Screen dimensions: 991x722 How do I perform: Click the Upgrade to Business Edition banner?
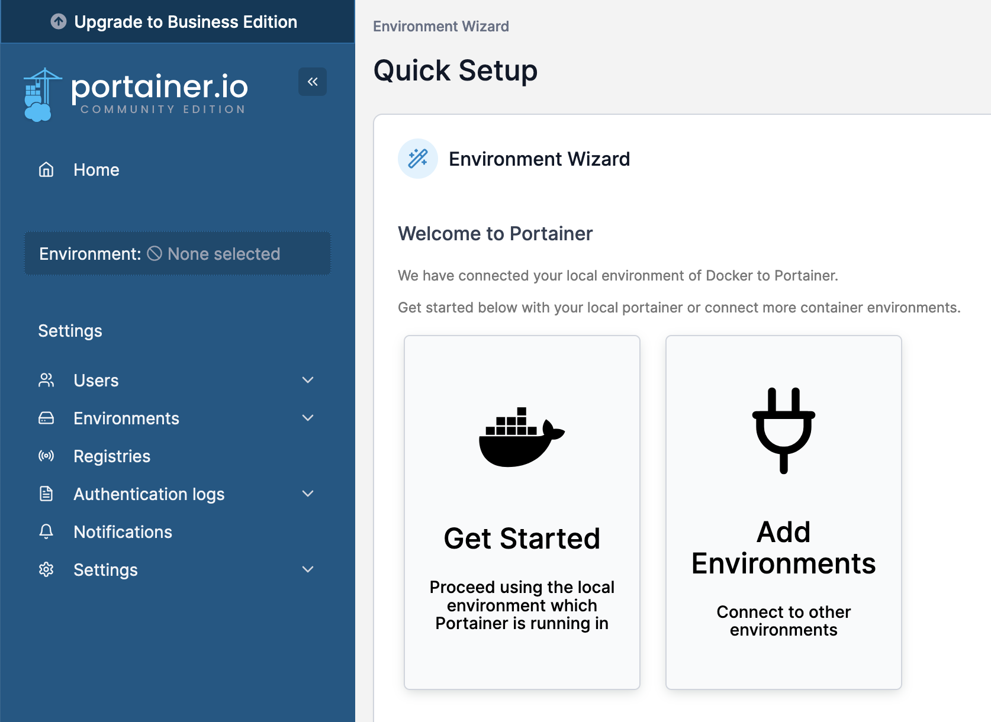pyautogui.click(x=178, y=22)
